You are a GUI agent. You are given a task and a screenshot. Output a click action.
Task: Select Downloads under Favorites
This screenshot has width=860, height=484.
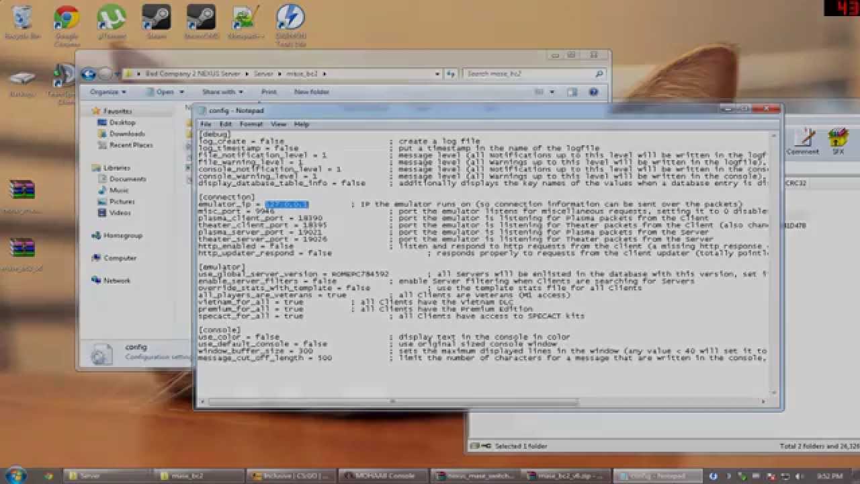click(127, 134)
